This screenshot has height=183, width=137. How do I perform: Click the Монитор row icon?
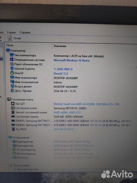[x=14, y=158]
